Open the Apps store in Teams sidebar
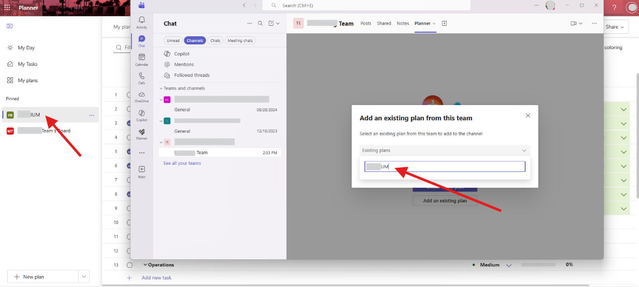The image size is (639, 287). click(142, 171)
